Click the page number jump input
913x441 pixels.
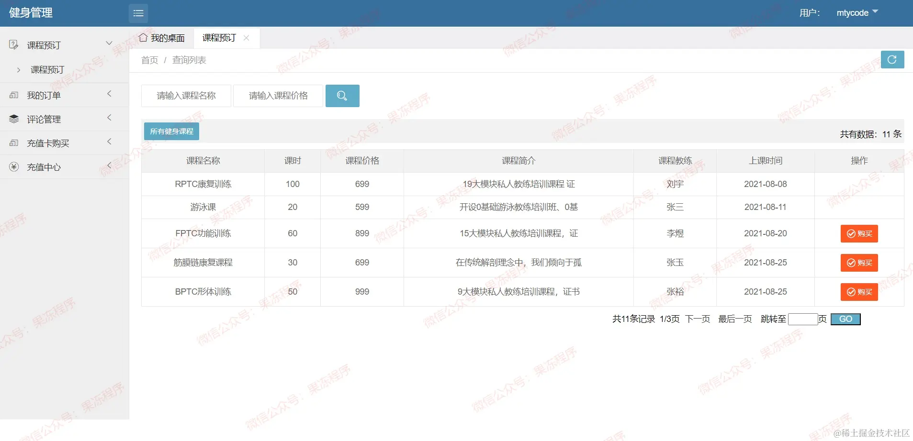pos(803,319)
